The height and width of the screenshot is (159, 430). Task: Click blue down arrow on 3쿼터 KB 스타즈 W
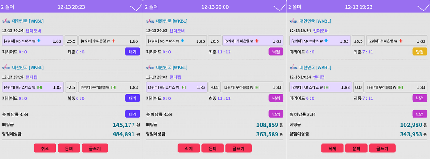(182, 41)
